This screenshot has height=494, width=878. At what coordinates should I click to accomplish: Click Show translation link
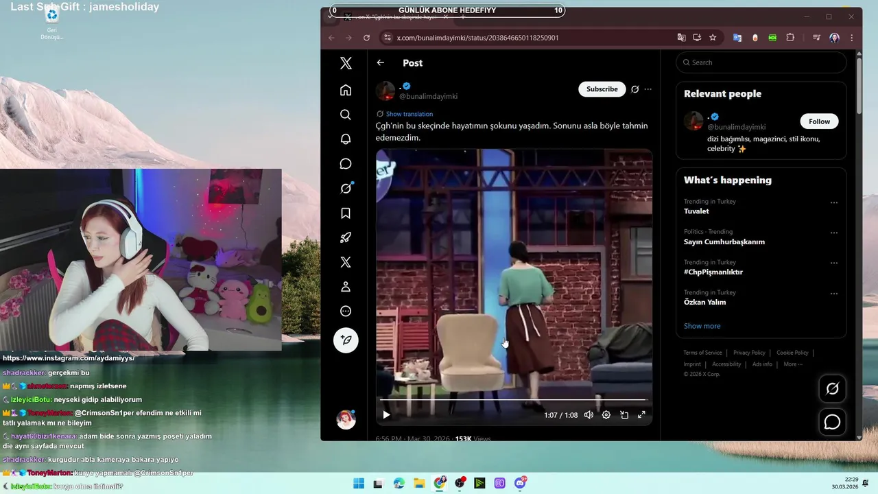(410, 114)
